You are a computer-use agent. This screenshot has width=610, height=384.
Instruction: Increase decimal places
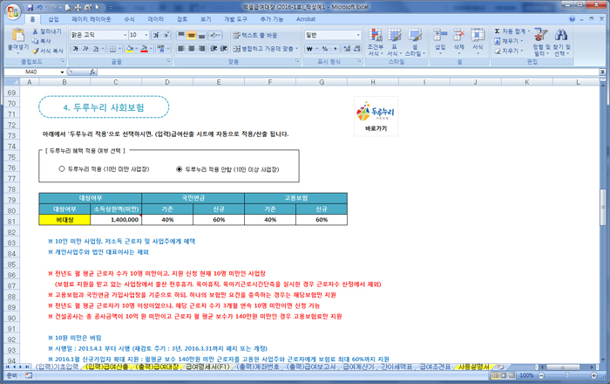[347, 49]
